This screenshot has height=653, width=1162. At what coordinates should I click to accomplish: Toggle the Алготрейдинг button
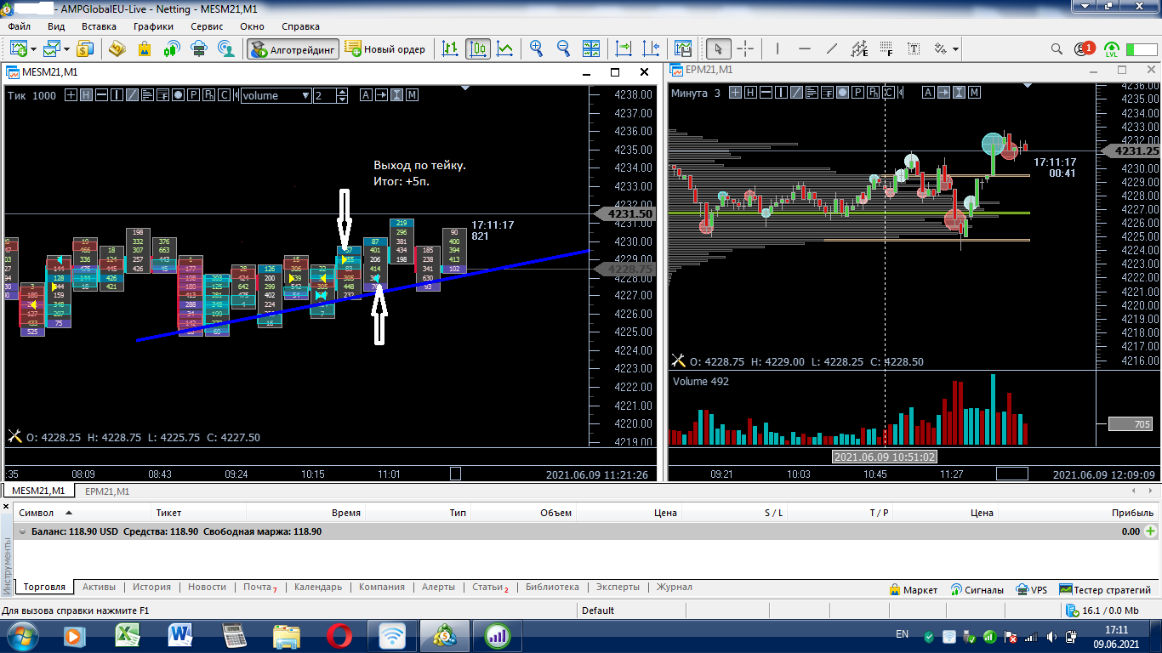pos(293,48)
